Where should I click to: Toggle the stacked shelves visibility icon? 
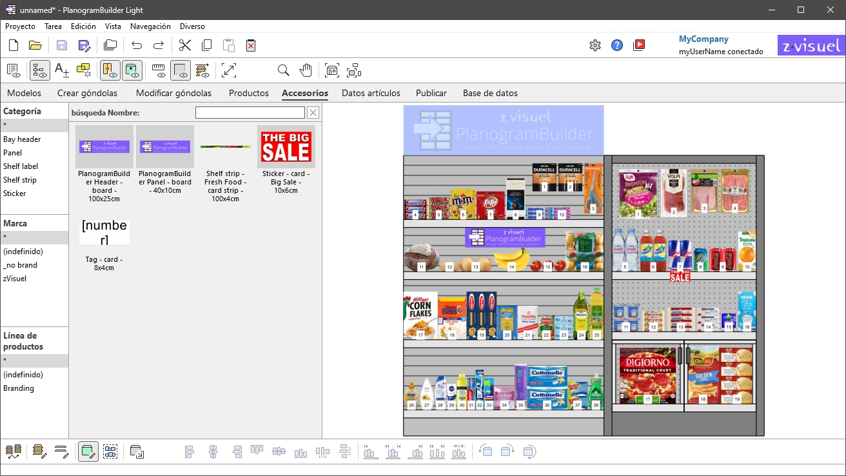click(x=202, y=70)
